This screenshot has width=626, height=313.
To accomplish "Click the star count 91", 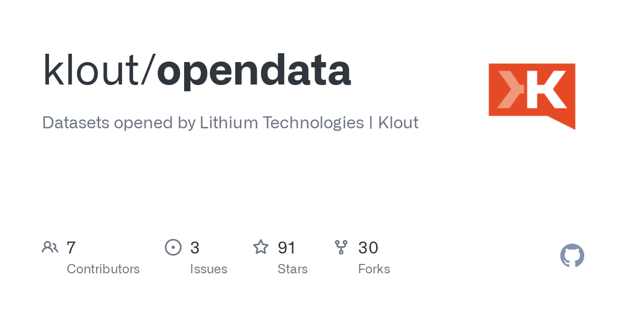I will [x=287, y=247].
